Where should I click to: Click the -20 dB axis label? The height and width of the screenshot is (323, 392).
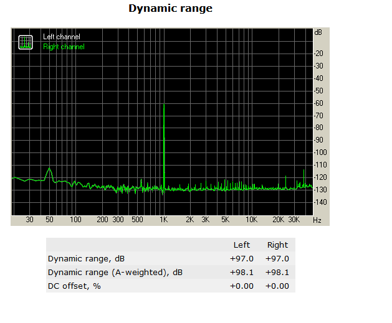pos(318,54)
